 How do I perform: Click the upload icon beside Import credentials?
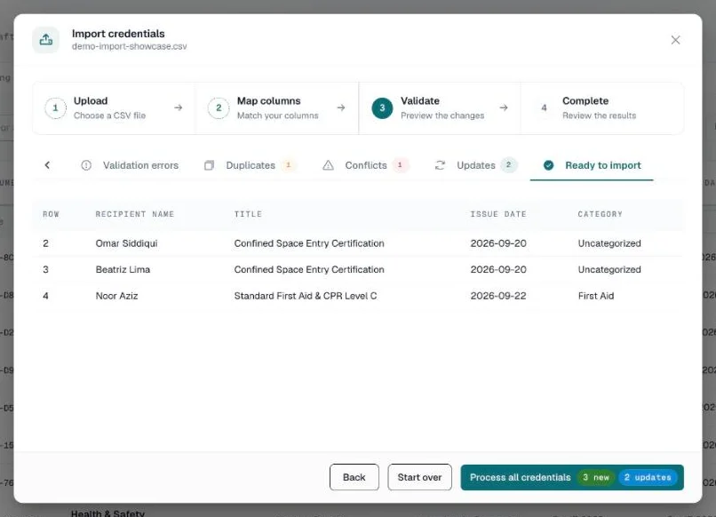(x=45, y=40)
